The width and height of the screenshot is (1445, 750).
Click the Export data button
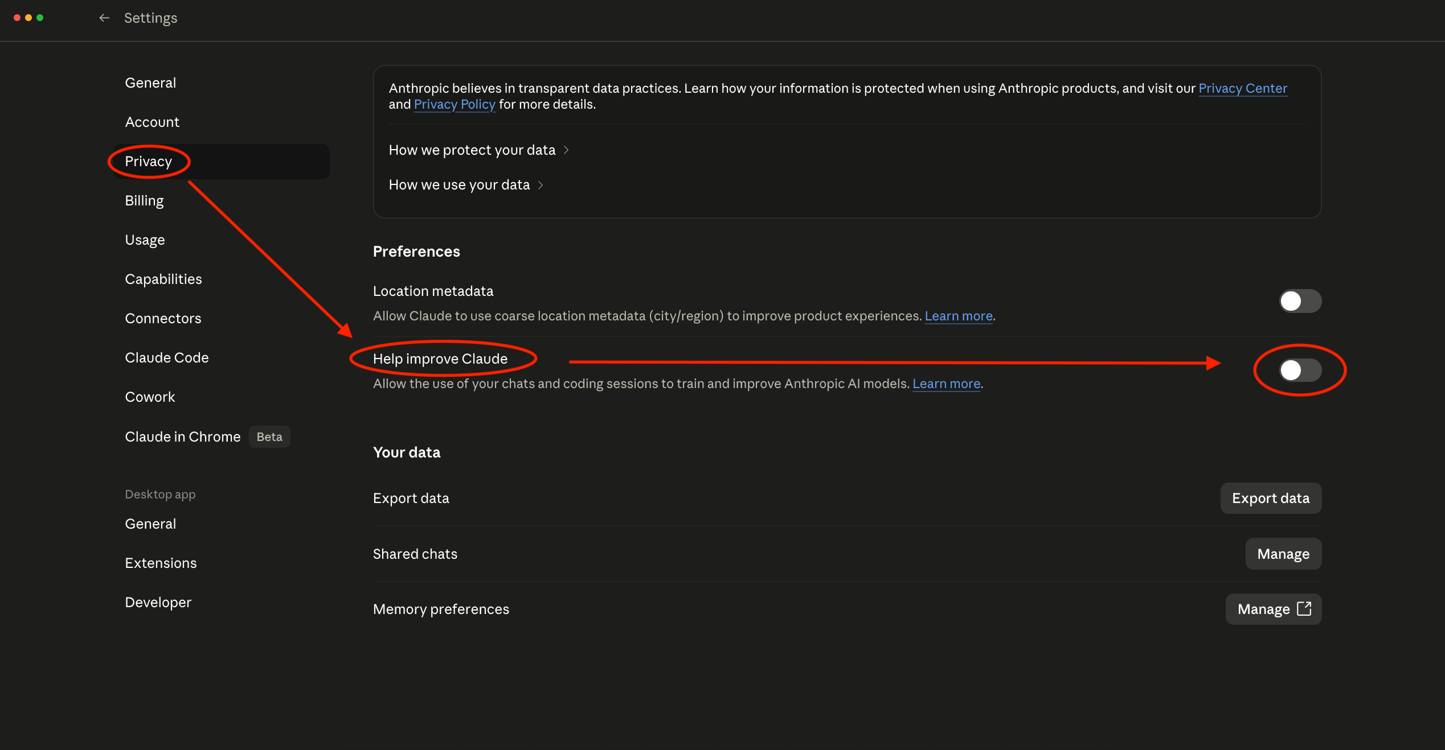[1271, 498]
